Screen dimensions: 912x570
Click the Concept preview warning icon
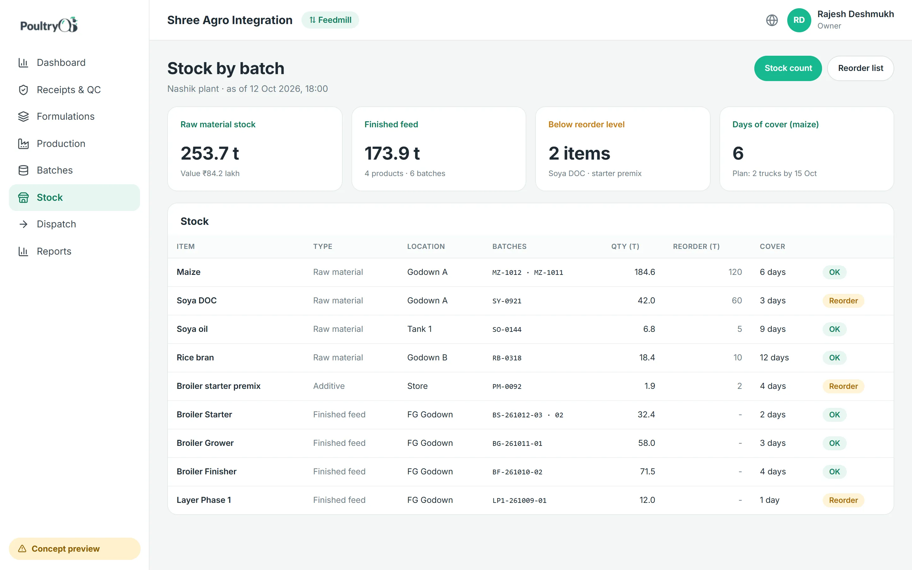point(22,548)
